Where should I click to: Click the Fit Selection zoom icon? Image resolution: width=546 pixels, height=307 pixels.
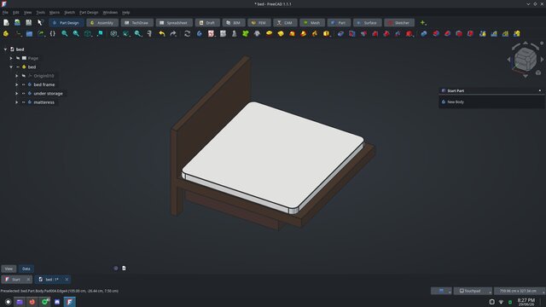pos(76,34)
